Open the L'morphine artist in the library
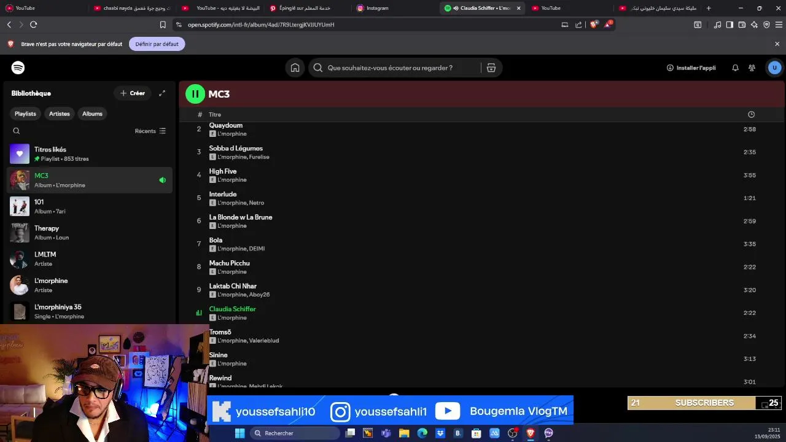This screenshot has width=786, height=442. (90, 285)
